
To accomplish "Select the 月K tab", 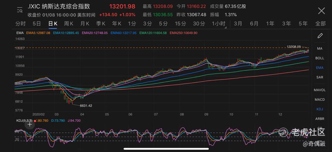I will click(x=84, y=24).
